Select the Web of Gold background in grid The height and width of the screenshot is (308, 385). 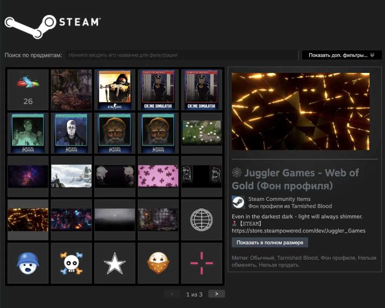click(28, 220)
